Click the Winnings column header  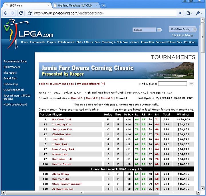coord(183,114)
